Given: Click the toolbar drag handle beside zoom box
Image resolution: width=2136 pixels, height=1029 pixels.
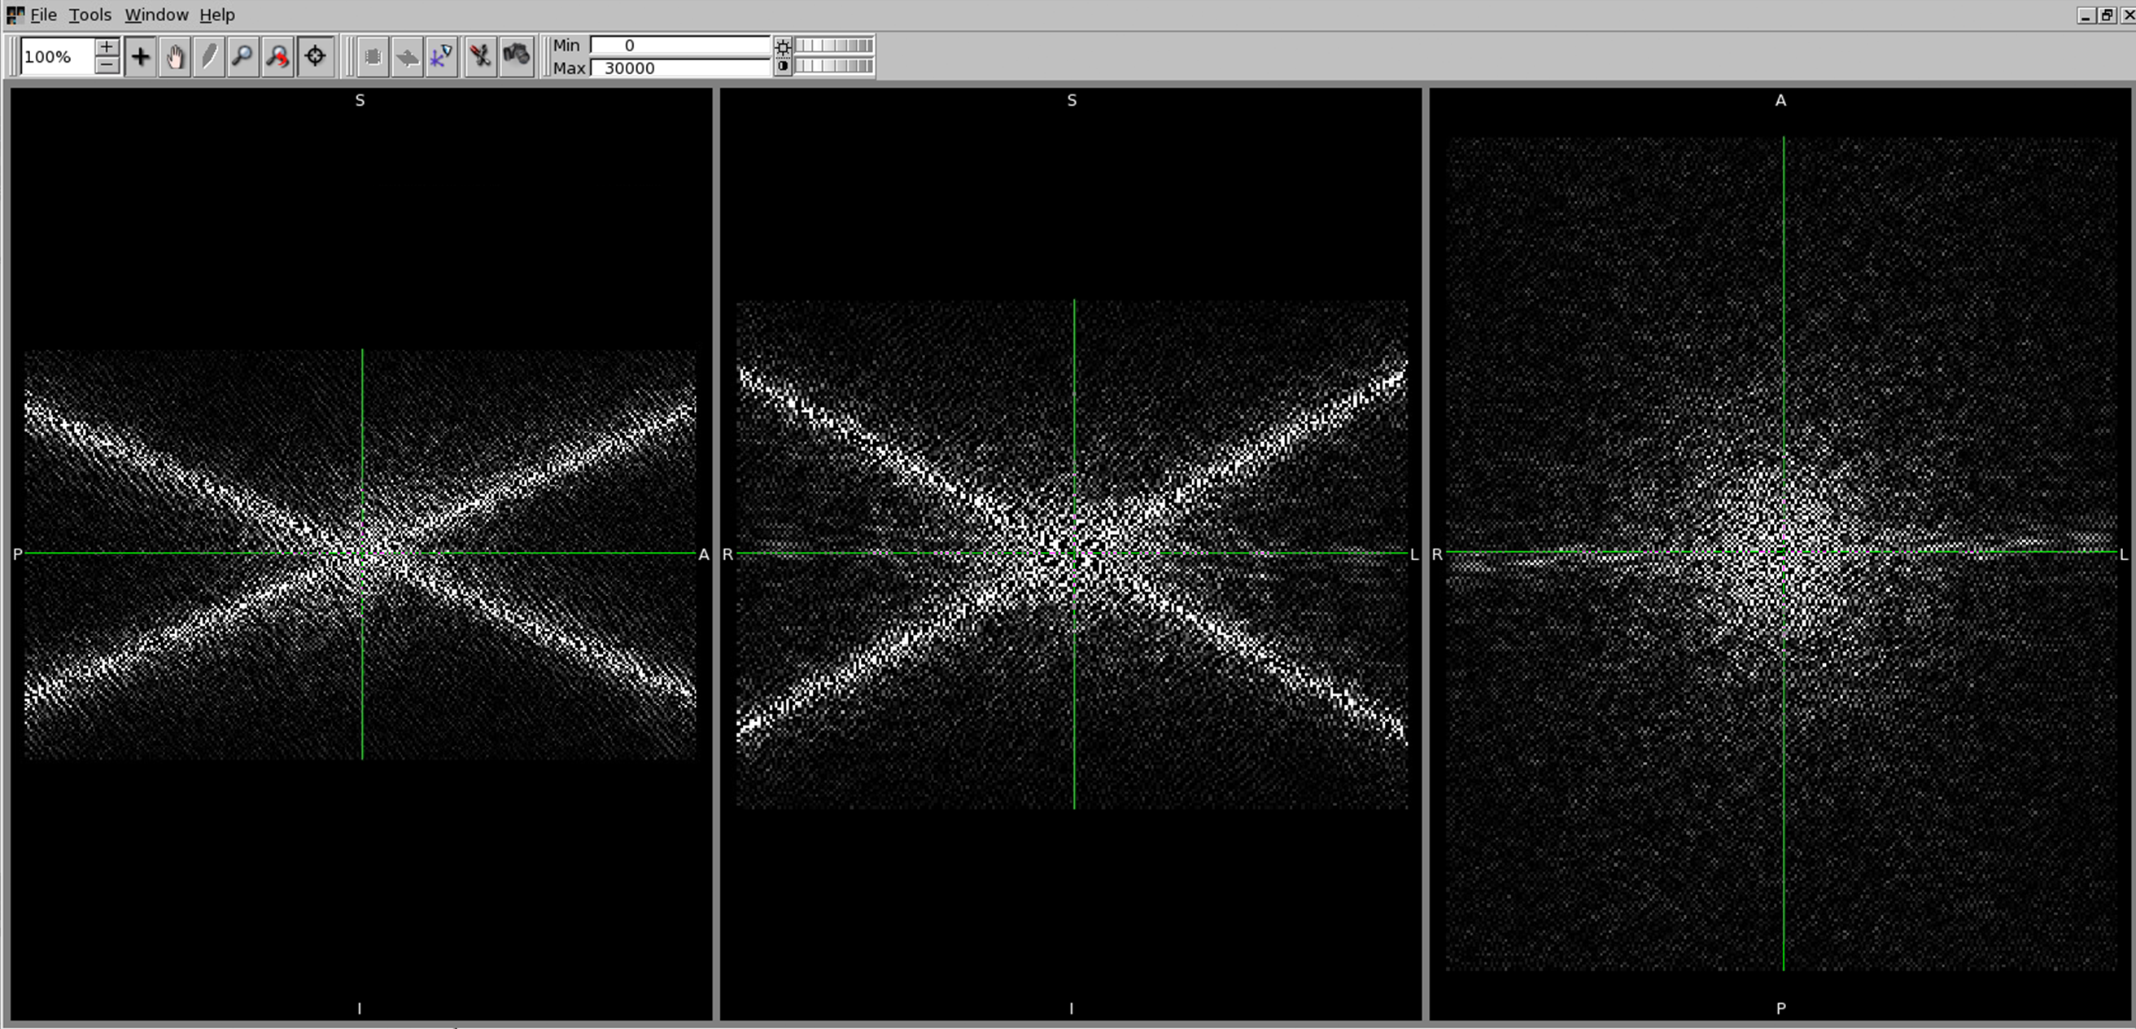Looking at the screenshot, I should pos(11,56).
